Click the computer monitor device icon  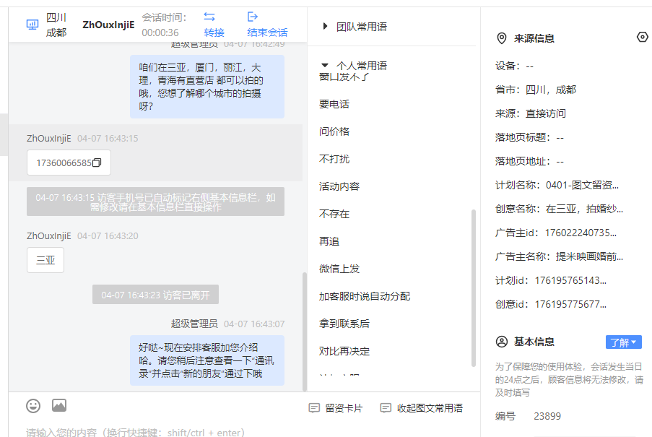point(32,25)
